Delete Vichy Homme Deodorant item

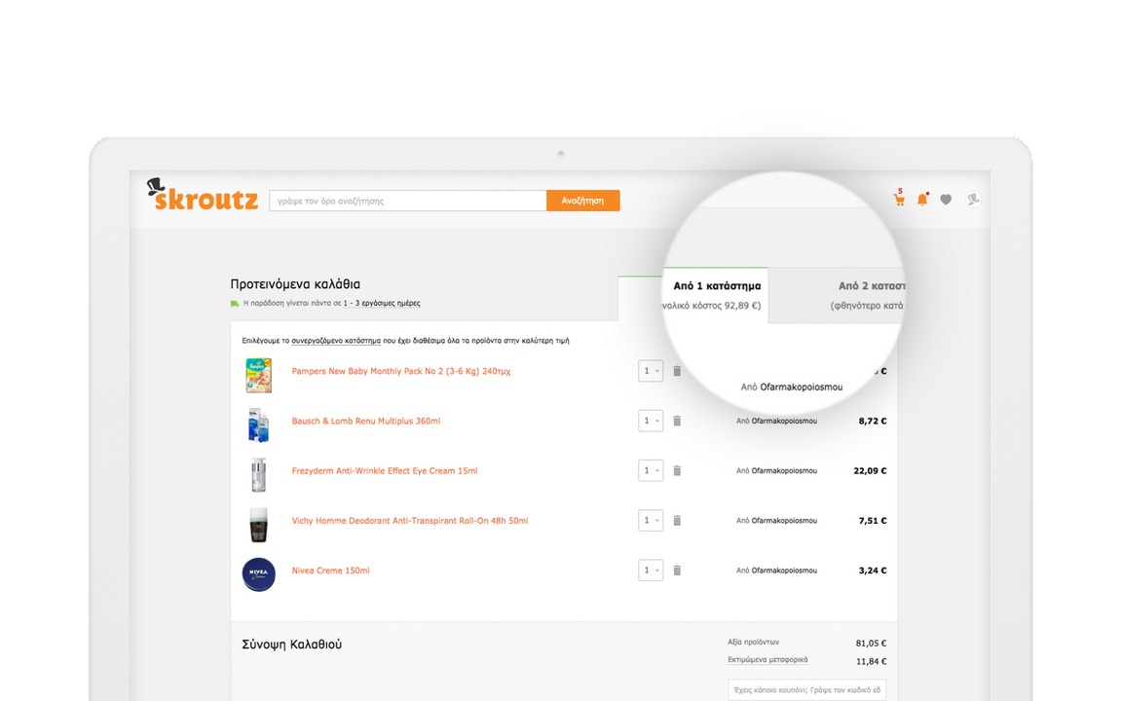(677, 521)
